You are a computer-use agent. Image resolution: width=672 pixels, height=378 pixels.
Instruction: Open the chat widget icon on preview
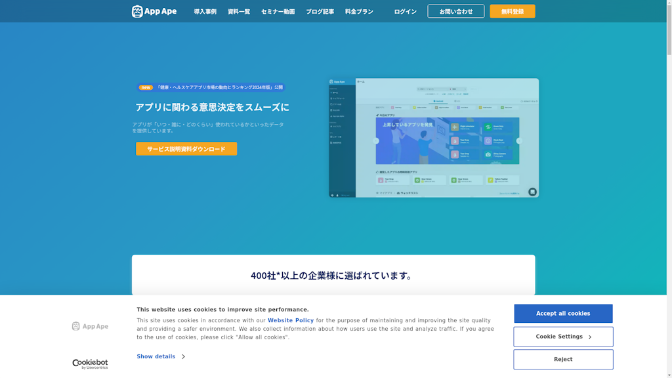pyautogui.click(x=532, y=192)
